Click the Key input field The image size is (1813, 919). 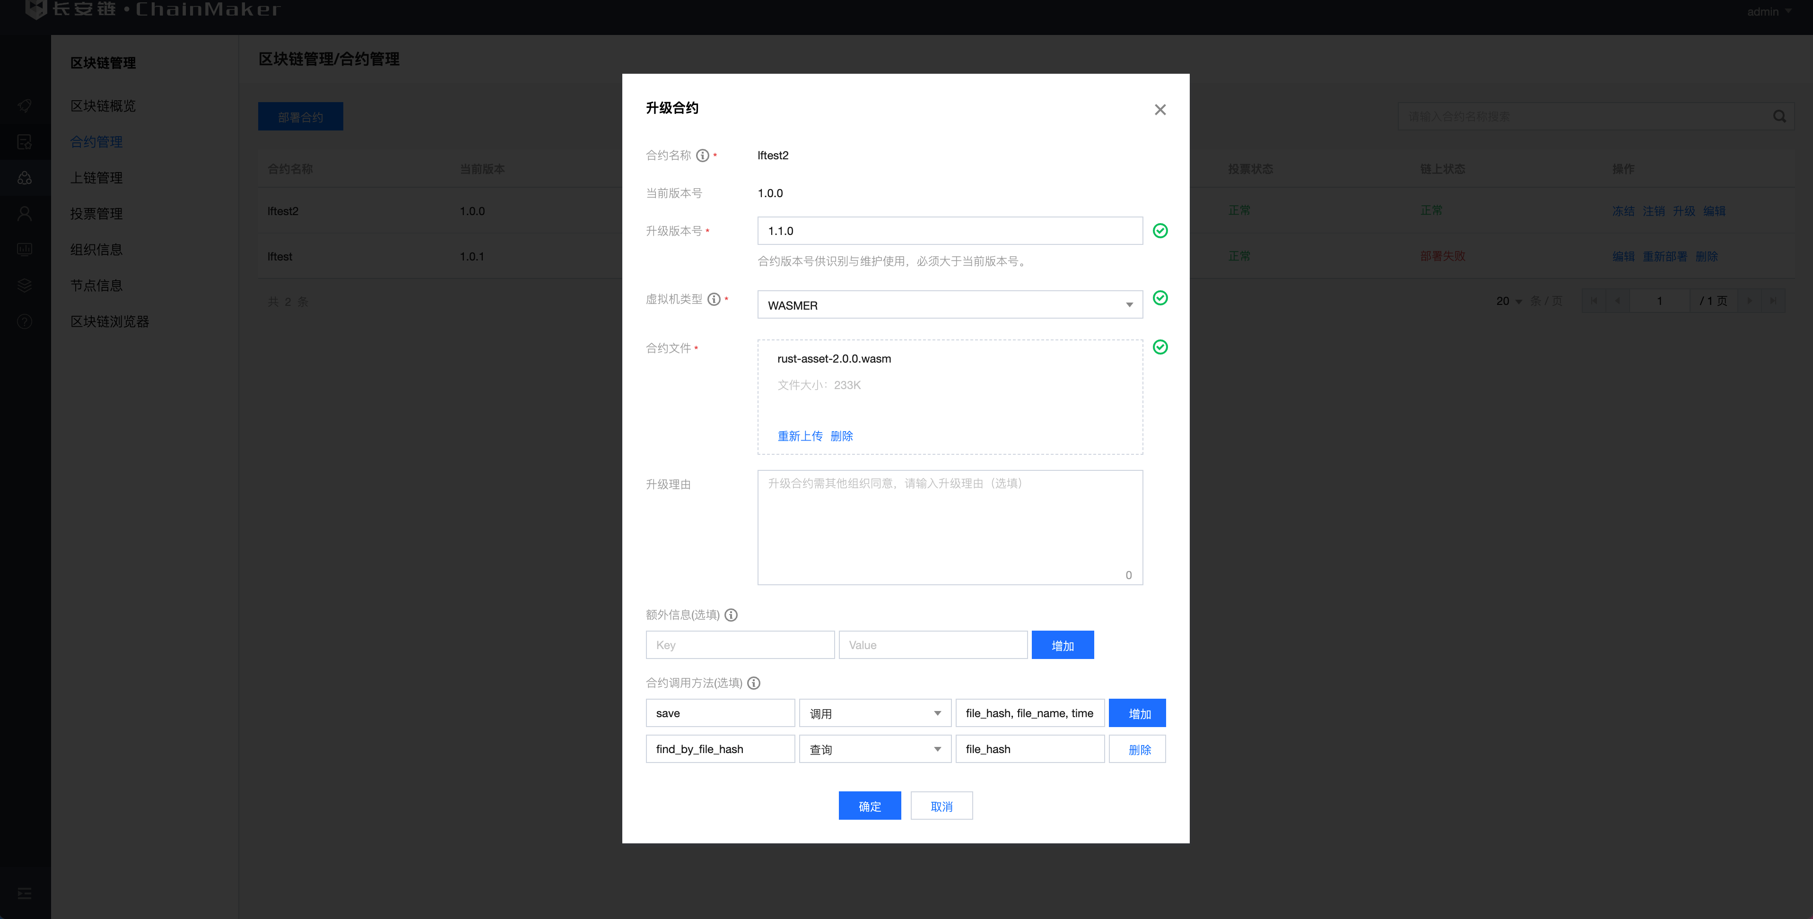[x=740, y=645]
